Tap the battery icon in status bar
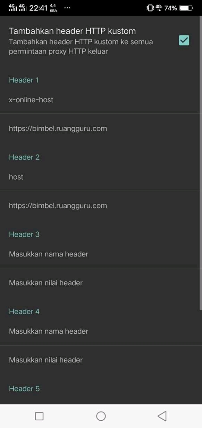The height and width of the screenshot is (428, 202). [x=186, y=8]
